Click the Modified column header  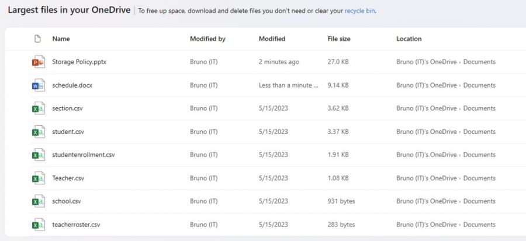[272, 39]
